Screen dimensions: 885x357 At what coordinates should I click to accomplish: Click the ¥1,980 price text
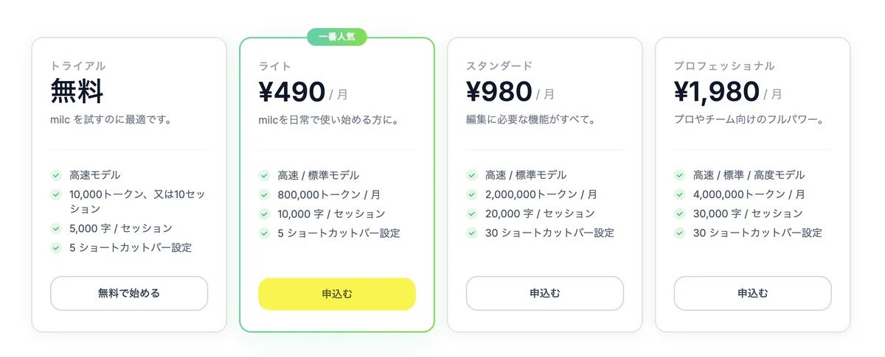coord(717,92)
